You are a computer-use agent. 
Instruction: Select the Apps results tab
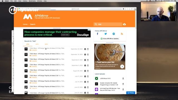pos(37,44)
